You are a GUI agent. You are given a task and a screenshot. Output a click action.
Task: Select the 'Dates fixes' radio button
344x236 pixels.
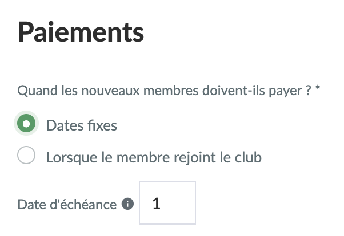click(x=26, y=123)
